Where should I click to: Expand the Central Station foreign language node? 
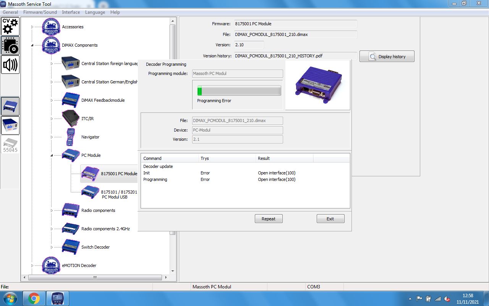(x=52, y=63)
